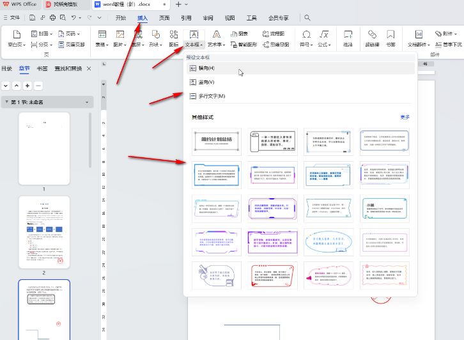Screen dimensions: 464x340
Task: Click the 图表 chart button
Action: tap(239, 34)
